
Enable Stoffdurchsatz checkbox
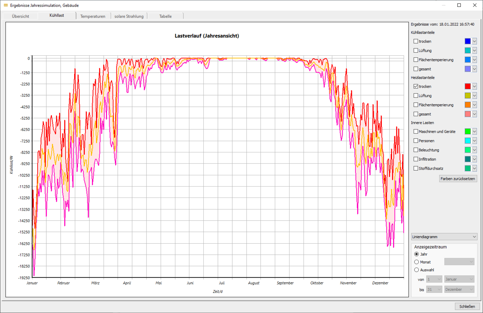416,168
